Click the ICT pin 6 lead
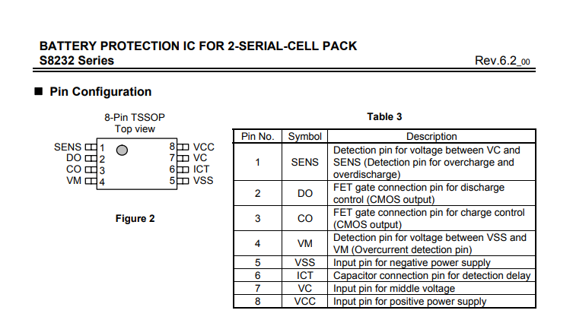The image size is (573, 323). click(183, 169)
